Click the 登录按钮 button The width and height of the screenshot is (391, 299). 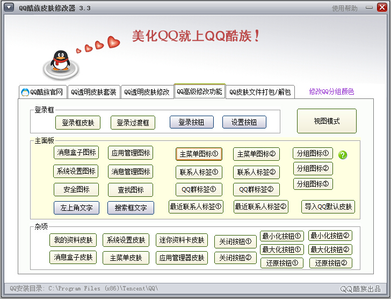click(x=192, y=122)
